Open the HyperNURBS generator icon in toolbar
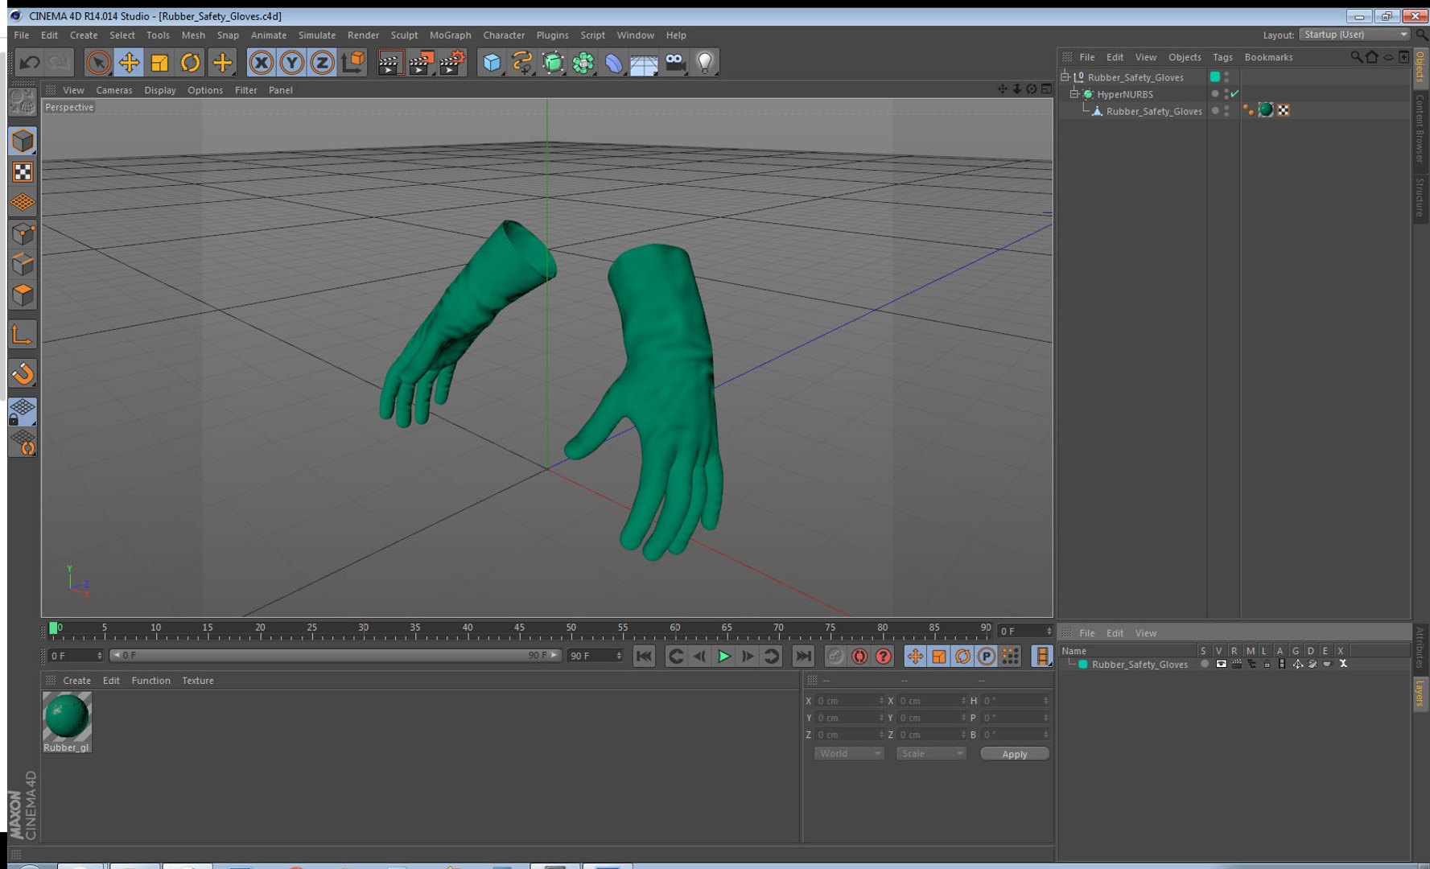 [x=553, y=62]
